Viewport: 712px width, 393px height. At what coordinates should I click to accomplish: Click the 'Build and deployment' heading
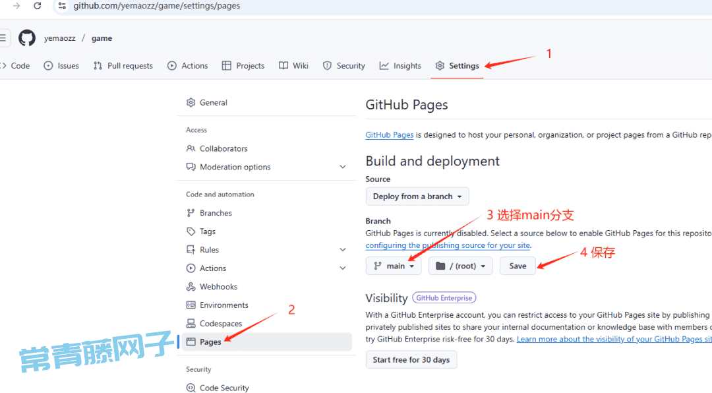432,162
